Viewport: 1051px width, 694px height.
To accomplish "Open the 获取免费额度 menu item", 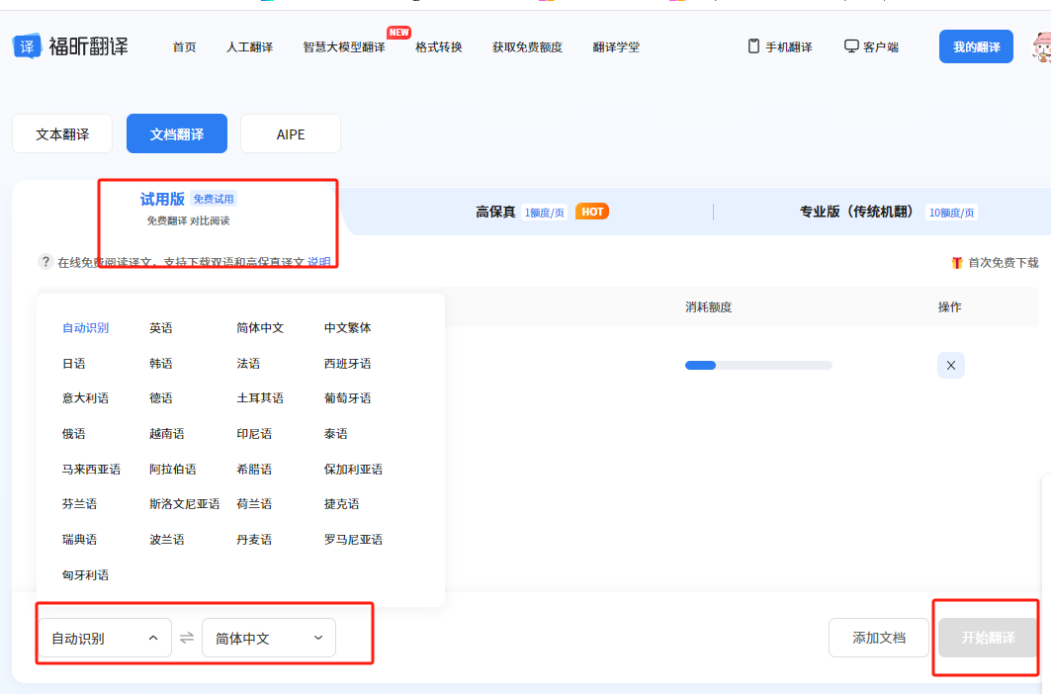I will (528, 46).
